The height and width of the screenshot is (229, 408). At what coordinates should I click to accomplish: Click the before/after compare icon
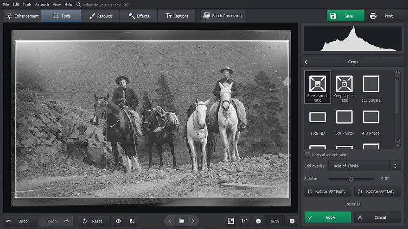pos(132,221)
